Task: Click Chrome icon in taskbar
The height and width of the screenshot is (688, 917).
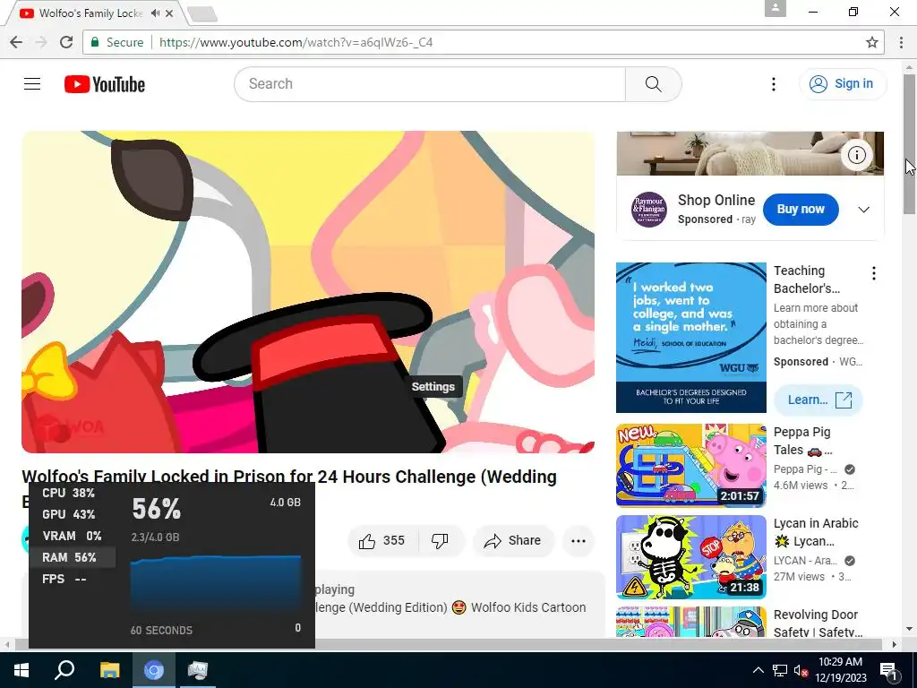Action: coord(154,670)
